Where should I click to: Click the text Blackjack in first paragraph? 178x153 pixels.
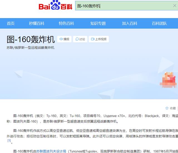(152, 116)
